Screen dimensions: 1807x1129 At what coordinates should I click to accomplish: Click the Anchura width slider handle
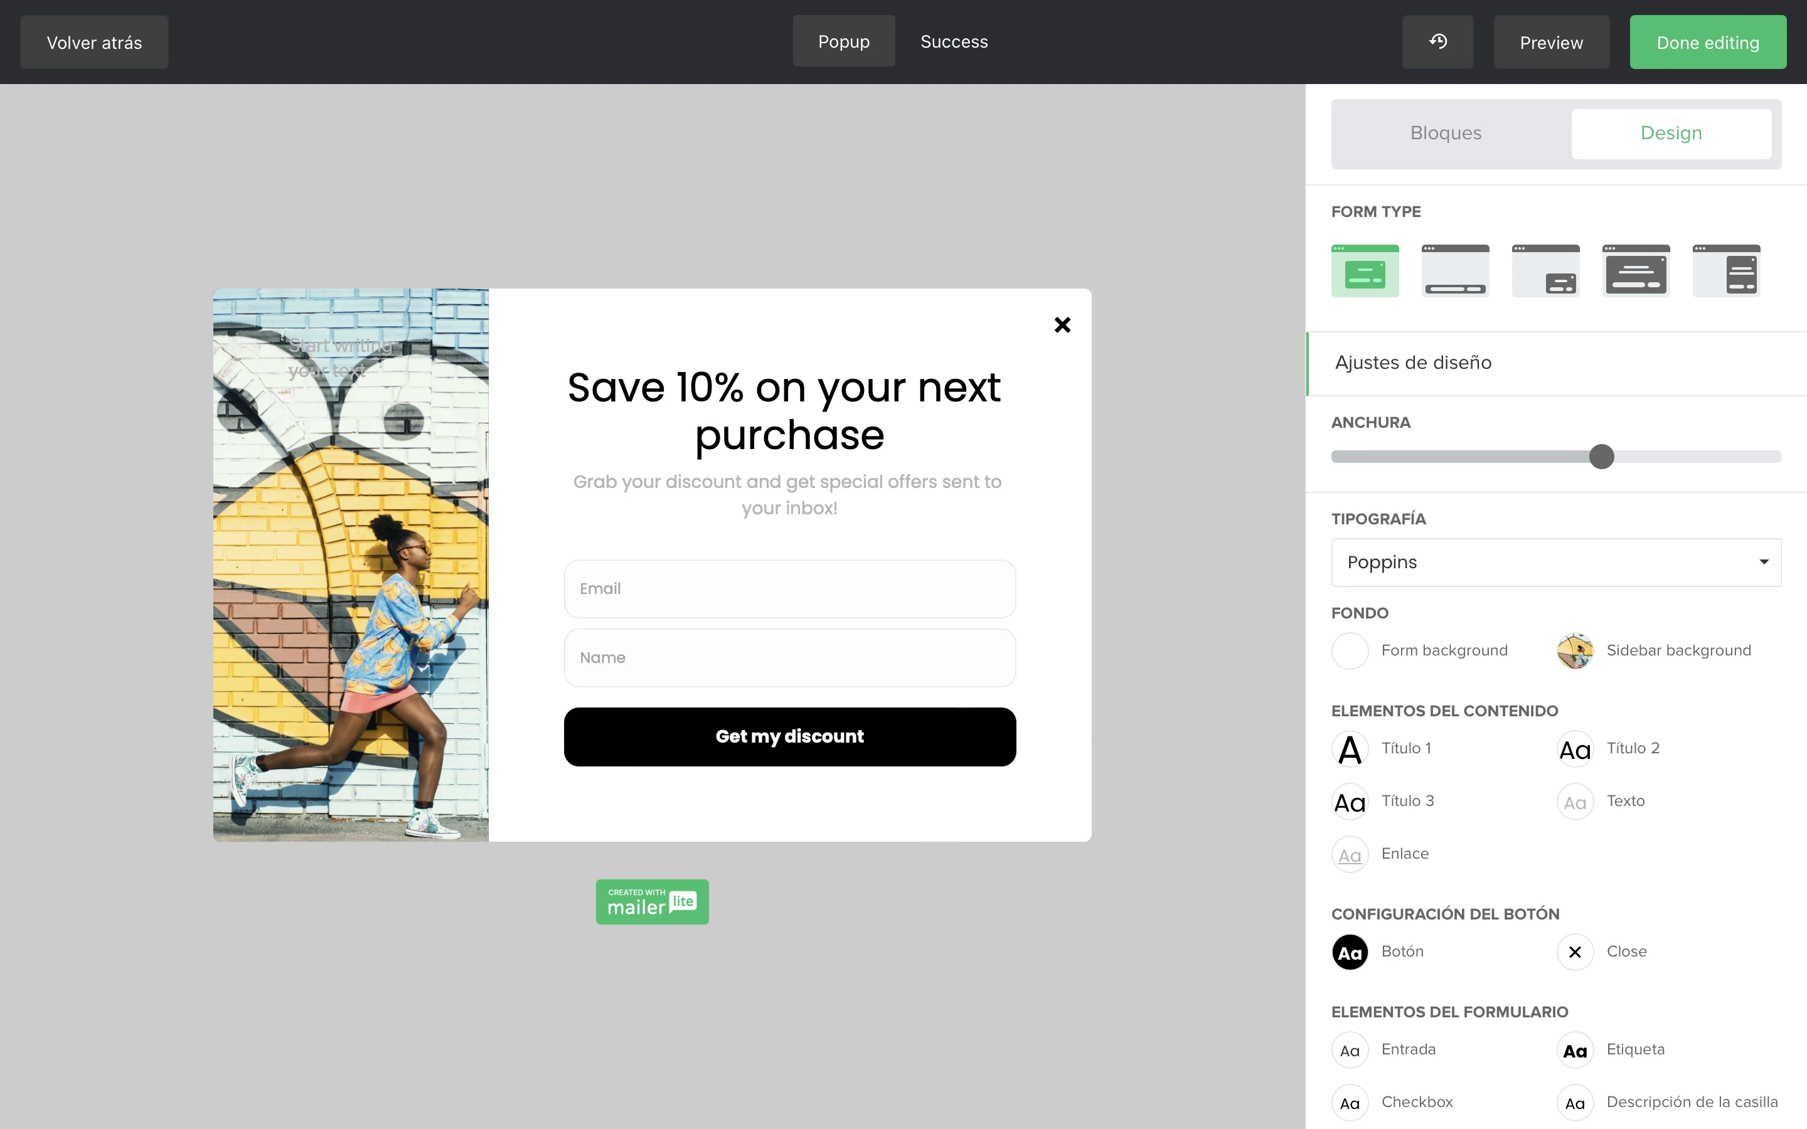[x=1601, y=456]
